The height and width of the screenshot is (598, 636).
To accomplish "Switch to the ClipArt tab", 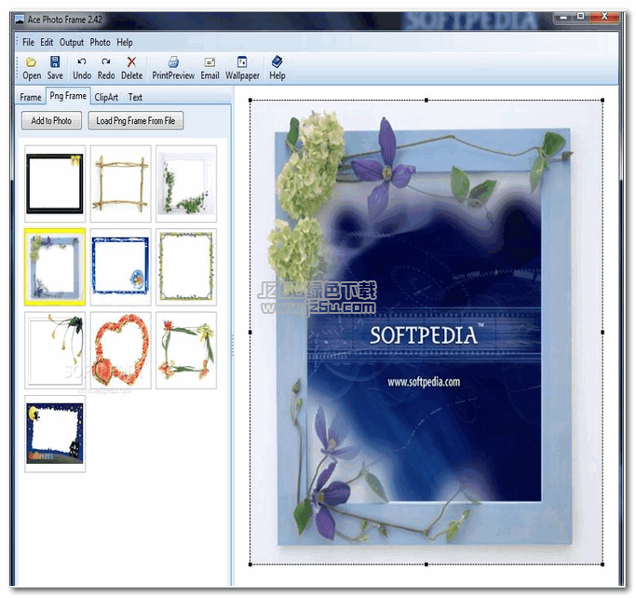I will 106,98.
